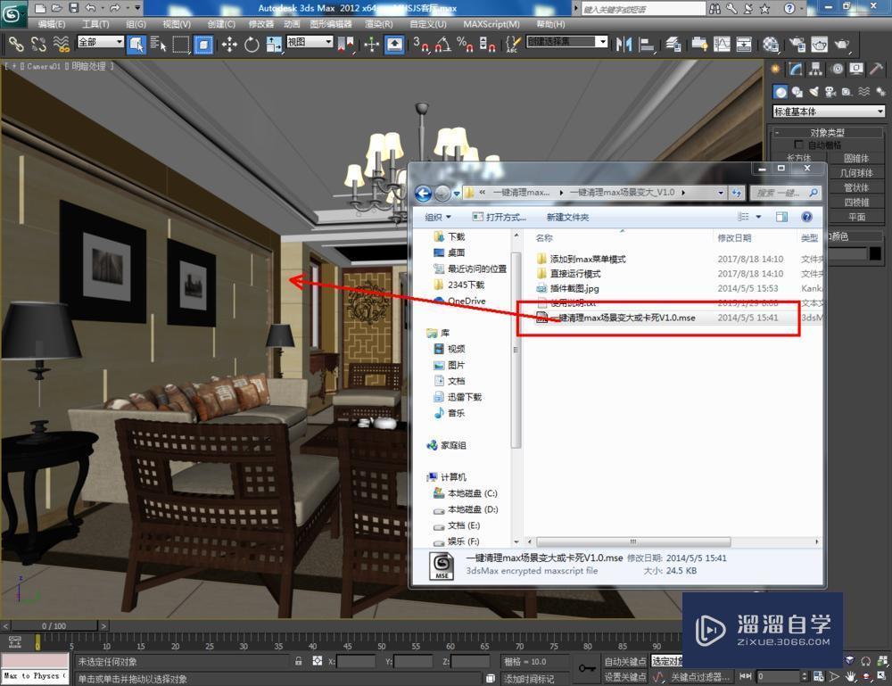This screenshot has width=892, height=686.
Task: Toggle Spinner Snap
Action: (x=488, y=45)
